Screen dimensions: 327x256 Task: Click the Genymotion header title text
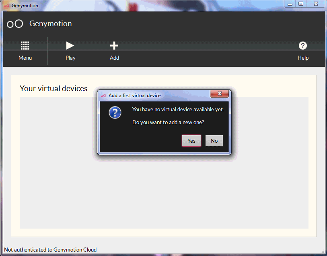coord(50,24)
